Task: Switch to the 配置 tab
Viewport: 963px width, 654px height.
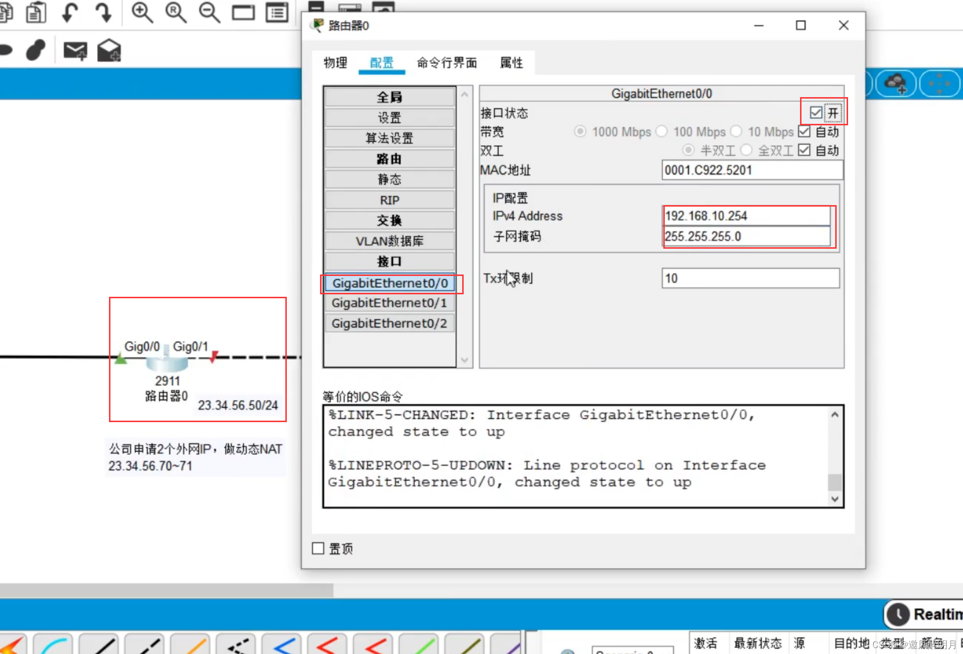Action: (381, 63)
